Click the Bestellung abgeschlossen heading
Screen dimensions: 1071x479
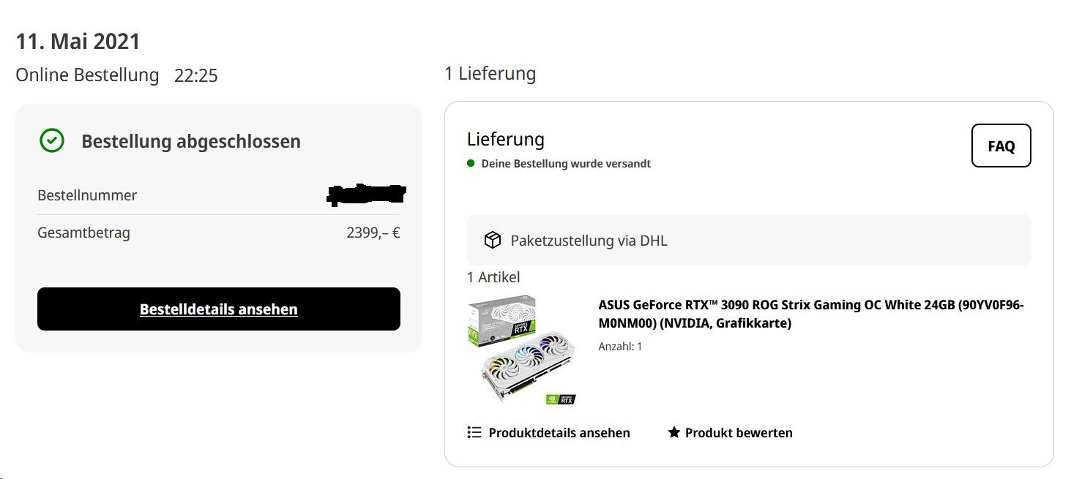click(x=190, y=141)
